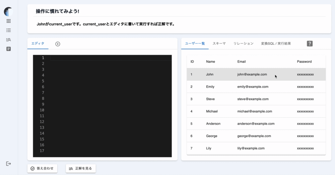Viewport: 335px width, 175px height.
Task: Click the search-list icon in sidebar
Action: tap(9, 40)
